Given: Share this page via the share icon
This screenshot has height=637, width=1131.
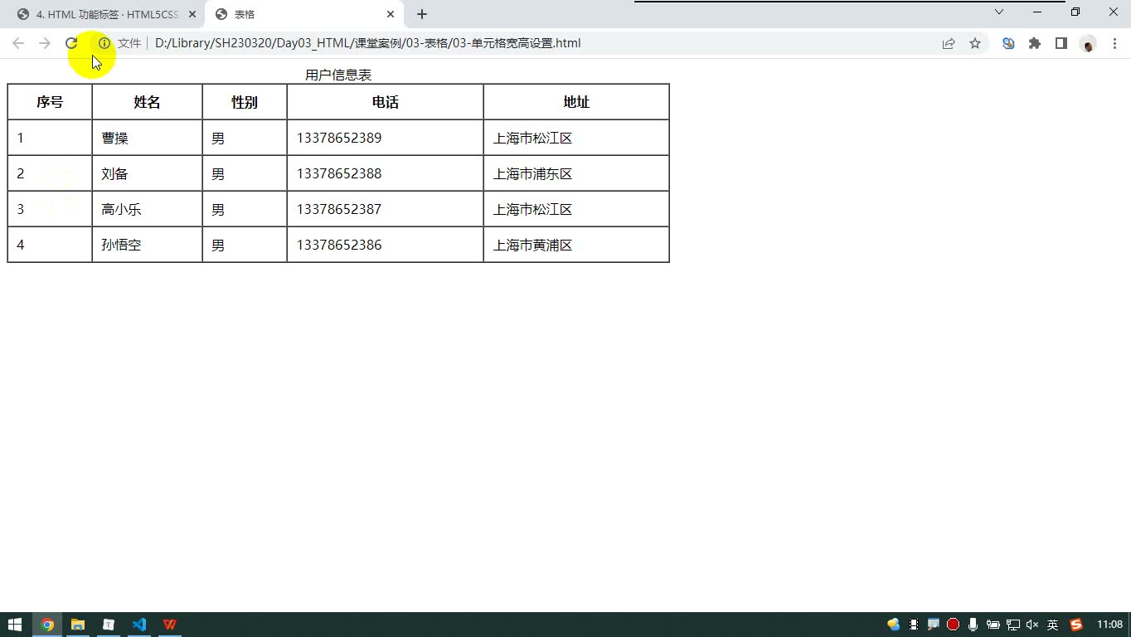Looking at the screenshot, I should point(949,43).
